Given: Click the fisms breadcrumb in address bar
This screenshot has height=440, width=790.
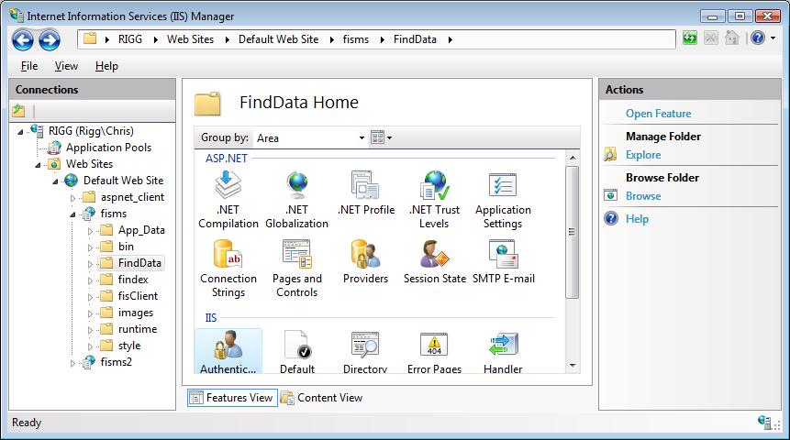Looking at the screenshot, I should [x=356, y=39].
